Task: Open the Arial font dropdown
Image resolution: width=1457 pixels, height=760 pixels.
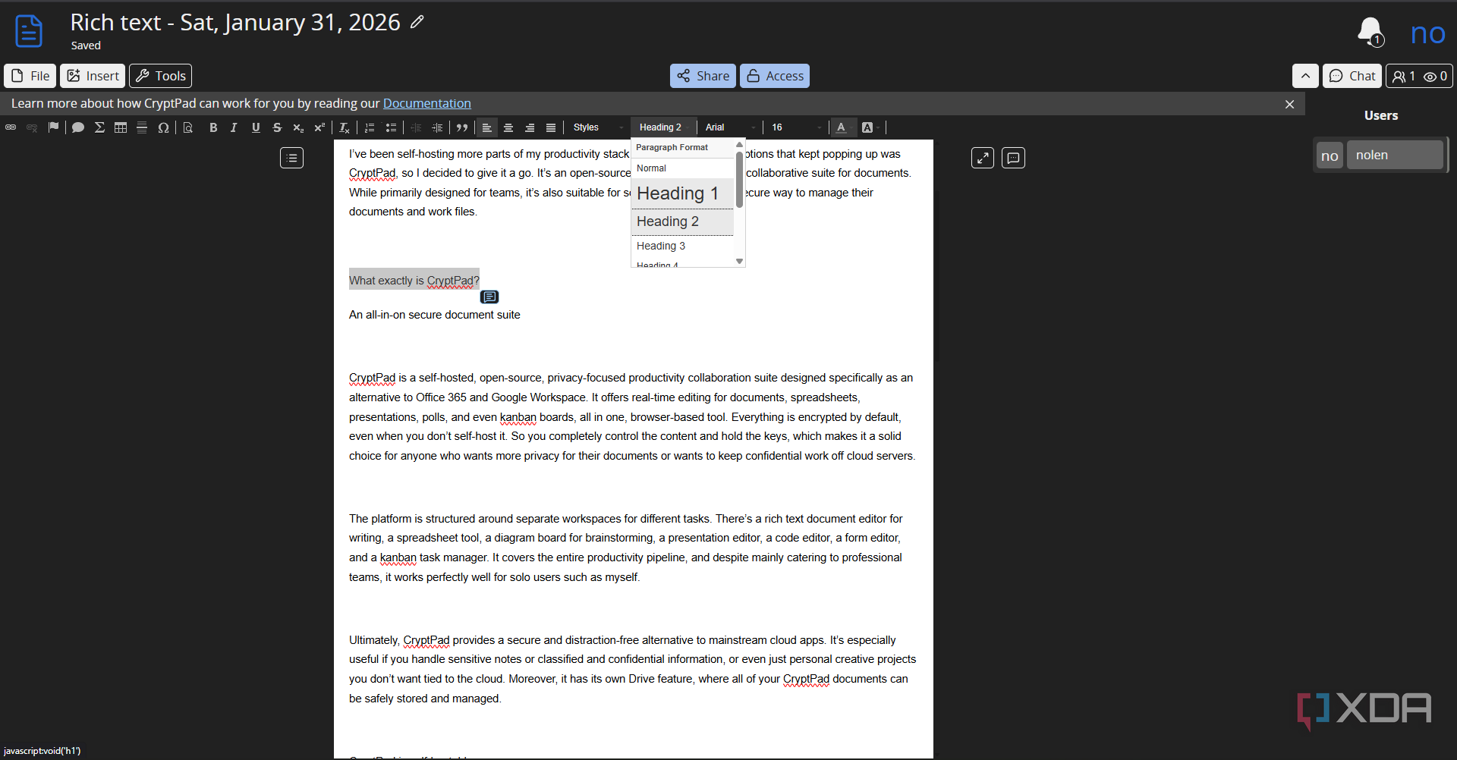Action: [x=730, y=127]
